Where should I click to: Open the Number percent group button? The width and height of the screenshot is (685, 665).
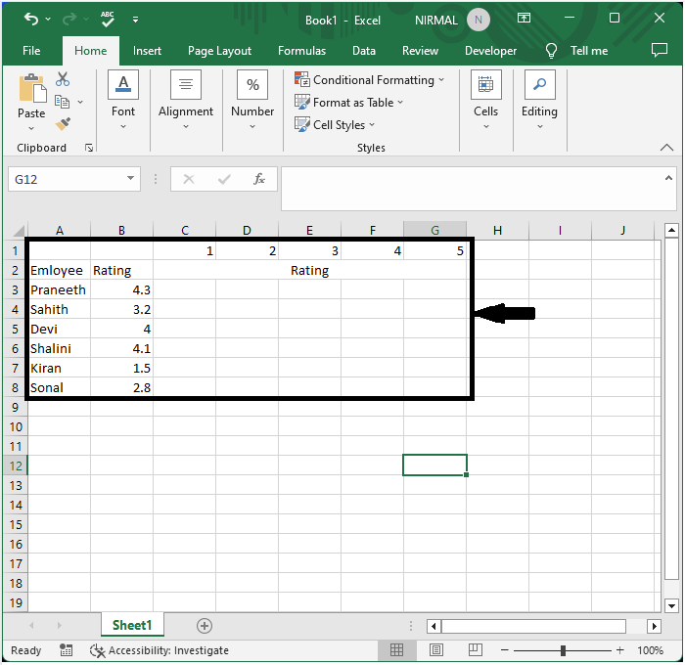pos(252,100)
